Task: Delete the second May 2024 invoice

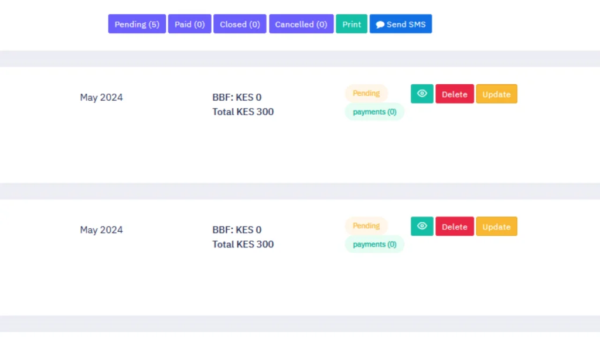Action: [455, 226]
